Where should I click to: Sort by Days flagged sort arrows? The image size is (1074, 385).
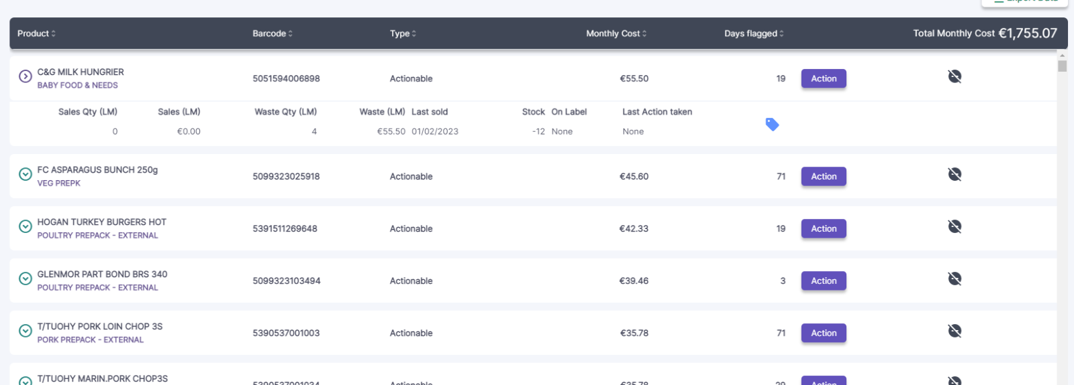coord(781,33)
